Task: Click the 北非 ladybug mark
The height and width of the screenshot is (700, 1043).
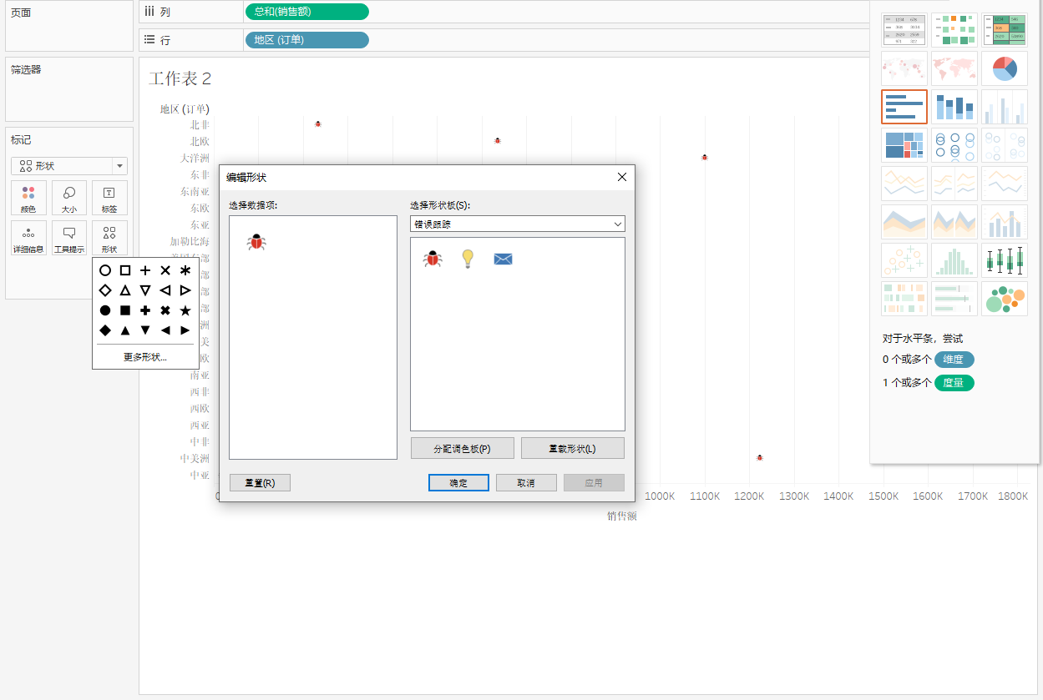Action: pyautogui.click(x=318, y=123)
